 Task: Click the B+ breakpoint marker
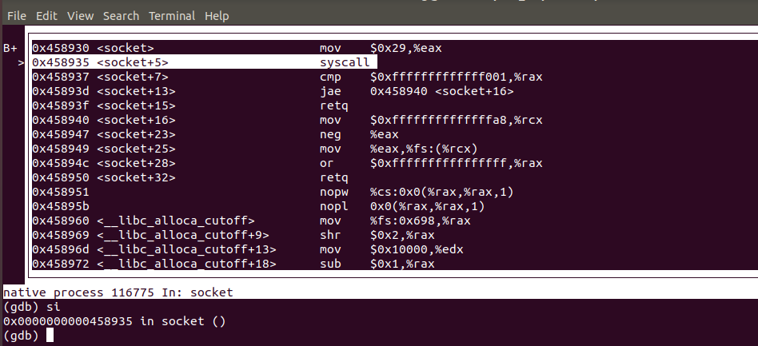10,48
